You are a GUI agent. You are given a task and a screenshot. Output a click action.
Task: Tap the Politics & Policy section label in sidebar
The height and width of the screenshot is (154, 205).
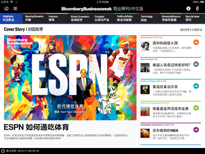153,81
